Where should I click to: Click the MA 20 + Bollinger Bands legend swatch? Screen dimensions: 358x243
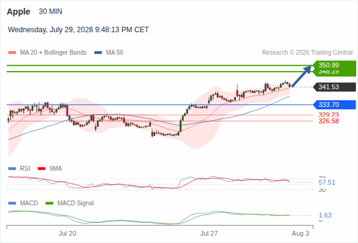coord(12,53)
